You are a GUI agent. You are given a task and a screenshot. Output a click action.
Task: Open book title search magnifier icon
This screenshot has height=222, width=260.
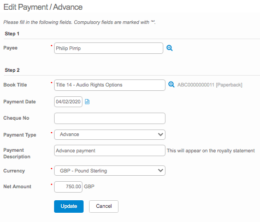[171, 84]
